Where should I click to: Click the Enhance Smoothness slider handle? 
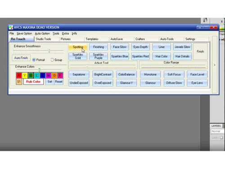click(x=49, y=51)
